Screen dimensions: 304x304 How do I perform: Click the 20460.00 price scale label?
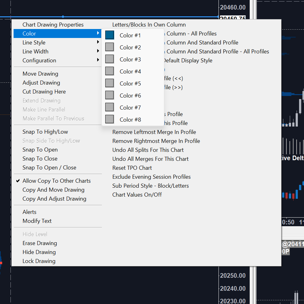coord(233,7)
